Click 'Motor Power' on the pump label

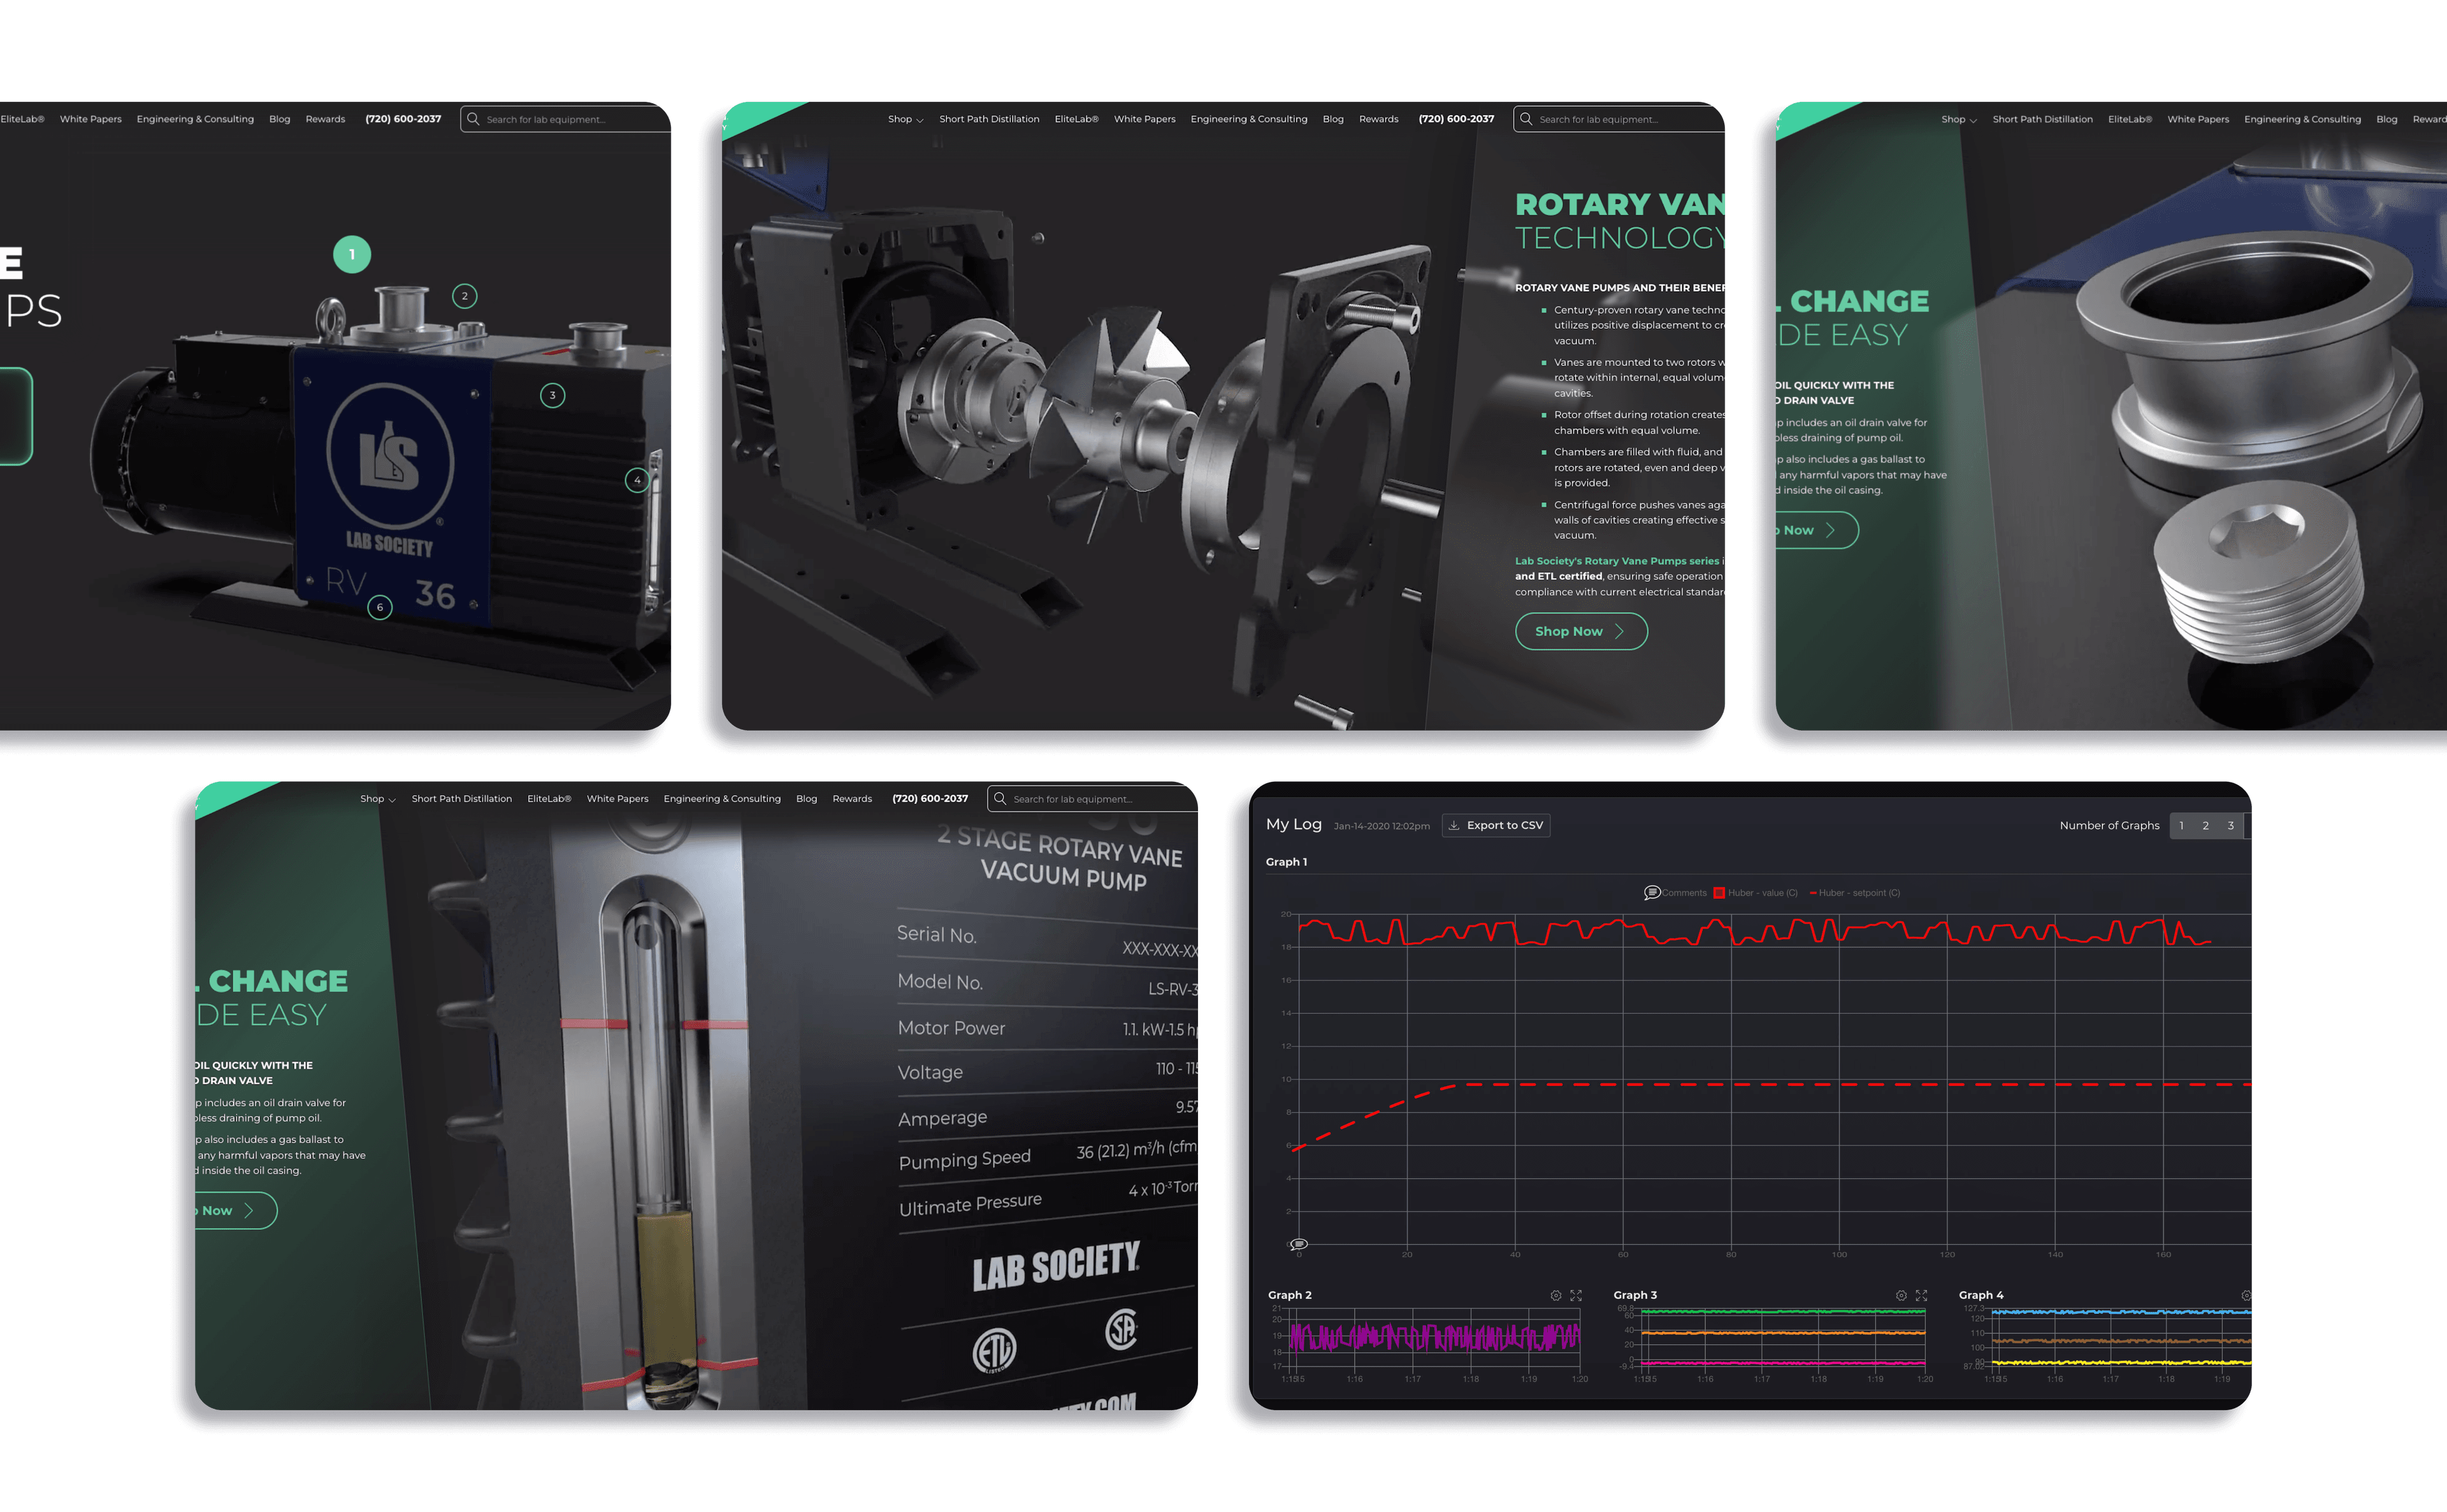coord(951,1028)
